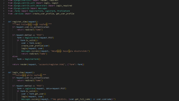This screenshot has height=101, width=179.
Task: Click RegisterForm(request.POST) on line 15
Action: (39, 38)
